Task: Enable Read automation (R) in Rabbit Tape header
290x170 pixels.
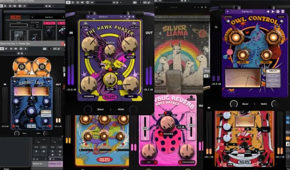Action: (x=11, y=49)
